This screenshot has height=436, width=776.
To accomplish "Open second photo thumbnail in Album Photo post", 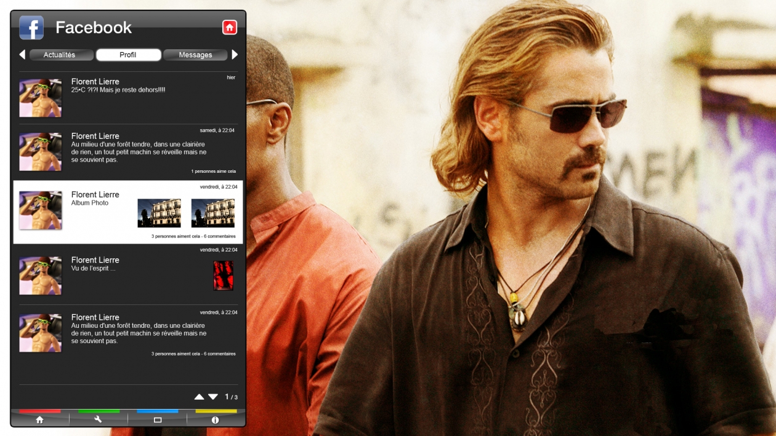I will click(x=212, y=213).
